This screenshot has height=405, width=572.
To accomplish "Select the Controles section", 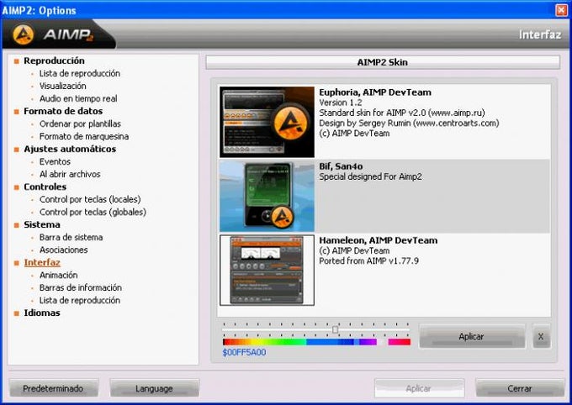I will [x=45, y=187].
